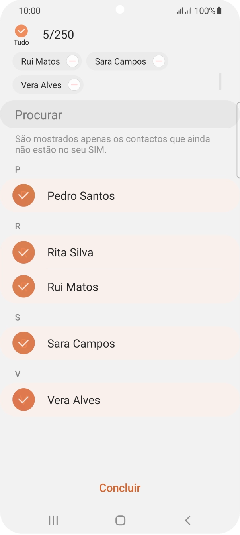Deselect Vera Alves in the list

coord(23,399)
